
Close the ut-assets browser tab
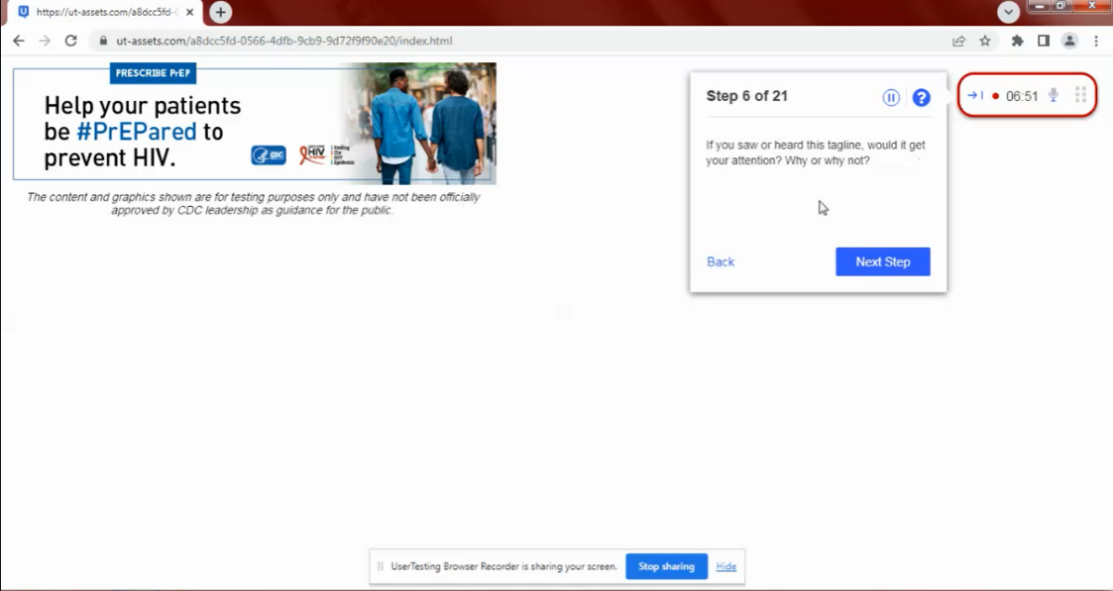click(189, 12)
